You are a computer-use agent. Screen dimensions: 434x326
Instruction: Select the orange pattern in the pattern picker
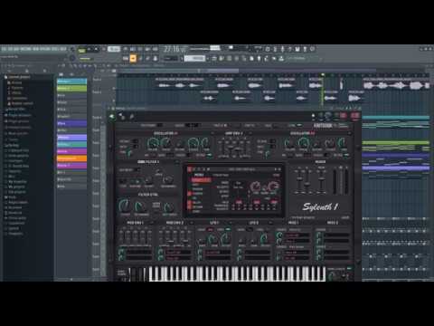[x=71, y=158]
